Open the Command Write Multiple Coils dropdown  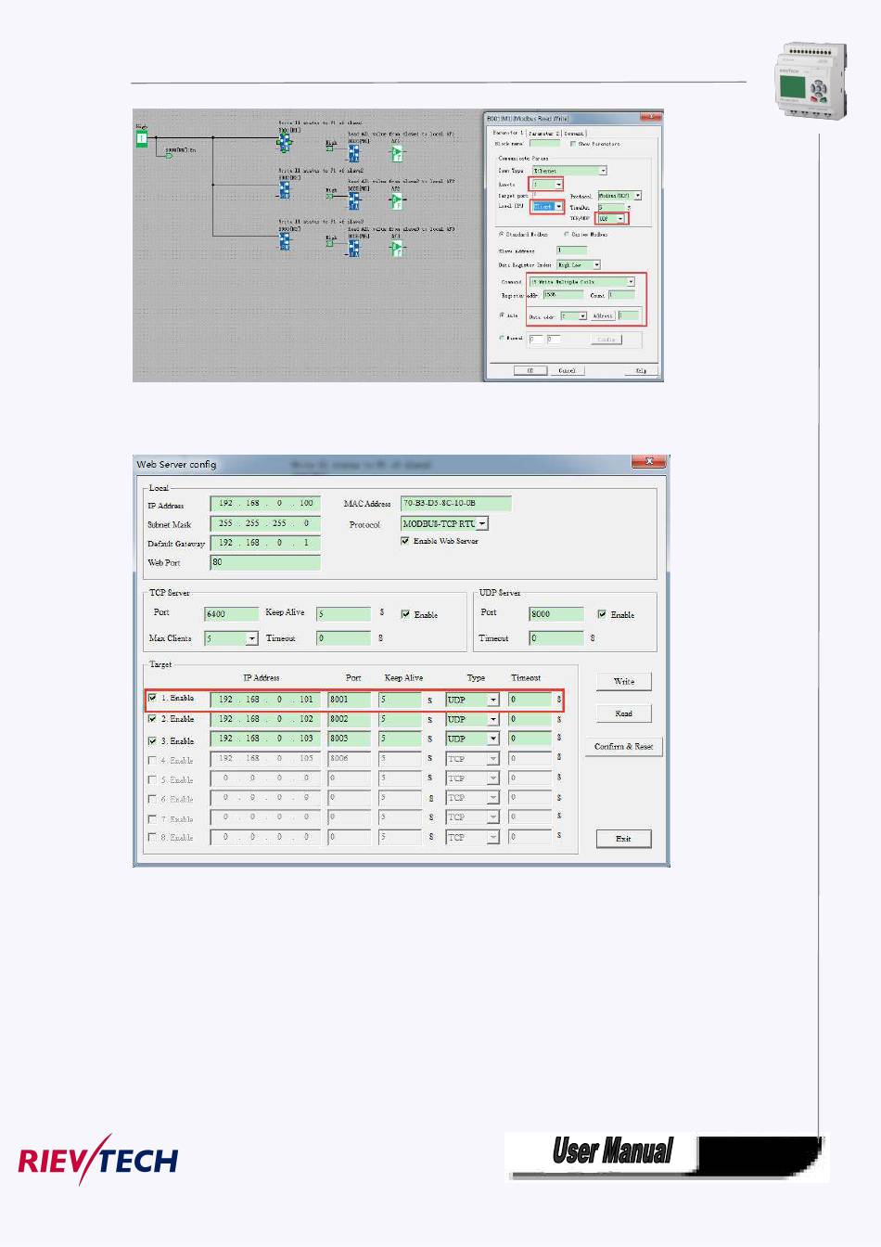631,282
